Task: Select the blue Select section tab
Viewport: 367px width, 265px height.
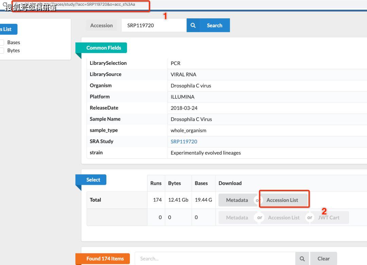Action: pyautogui.click(x=93, y=180)
